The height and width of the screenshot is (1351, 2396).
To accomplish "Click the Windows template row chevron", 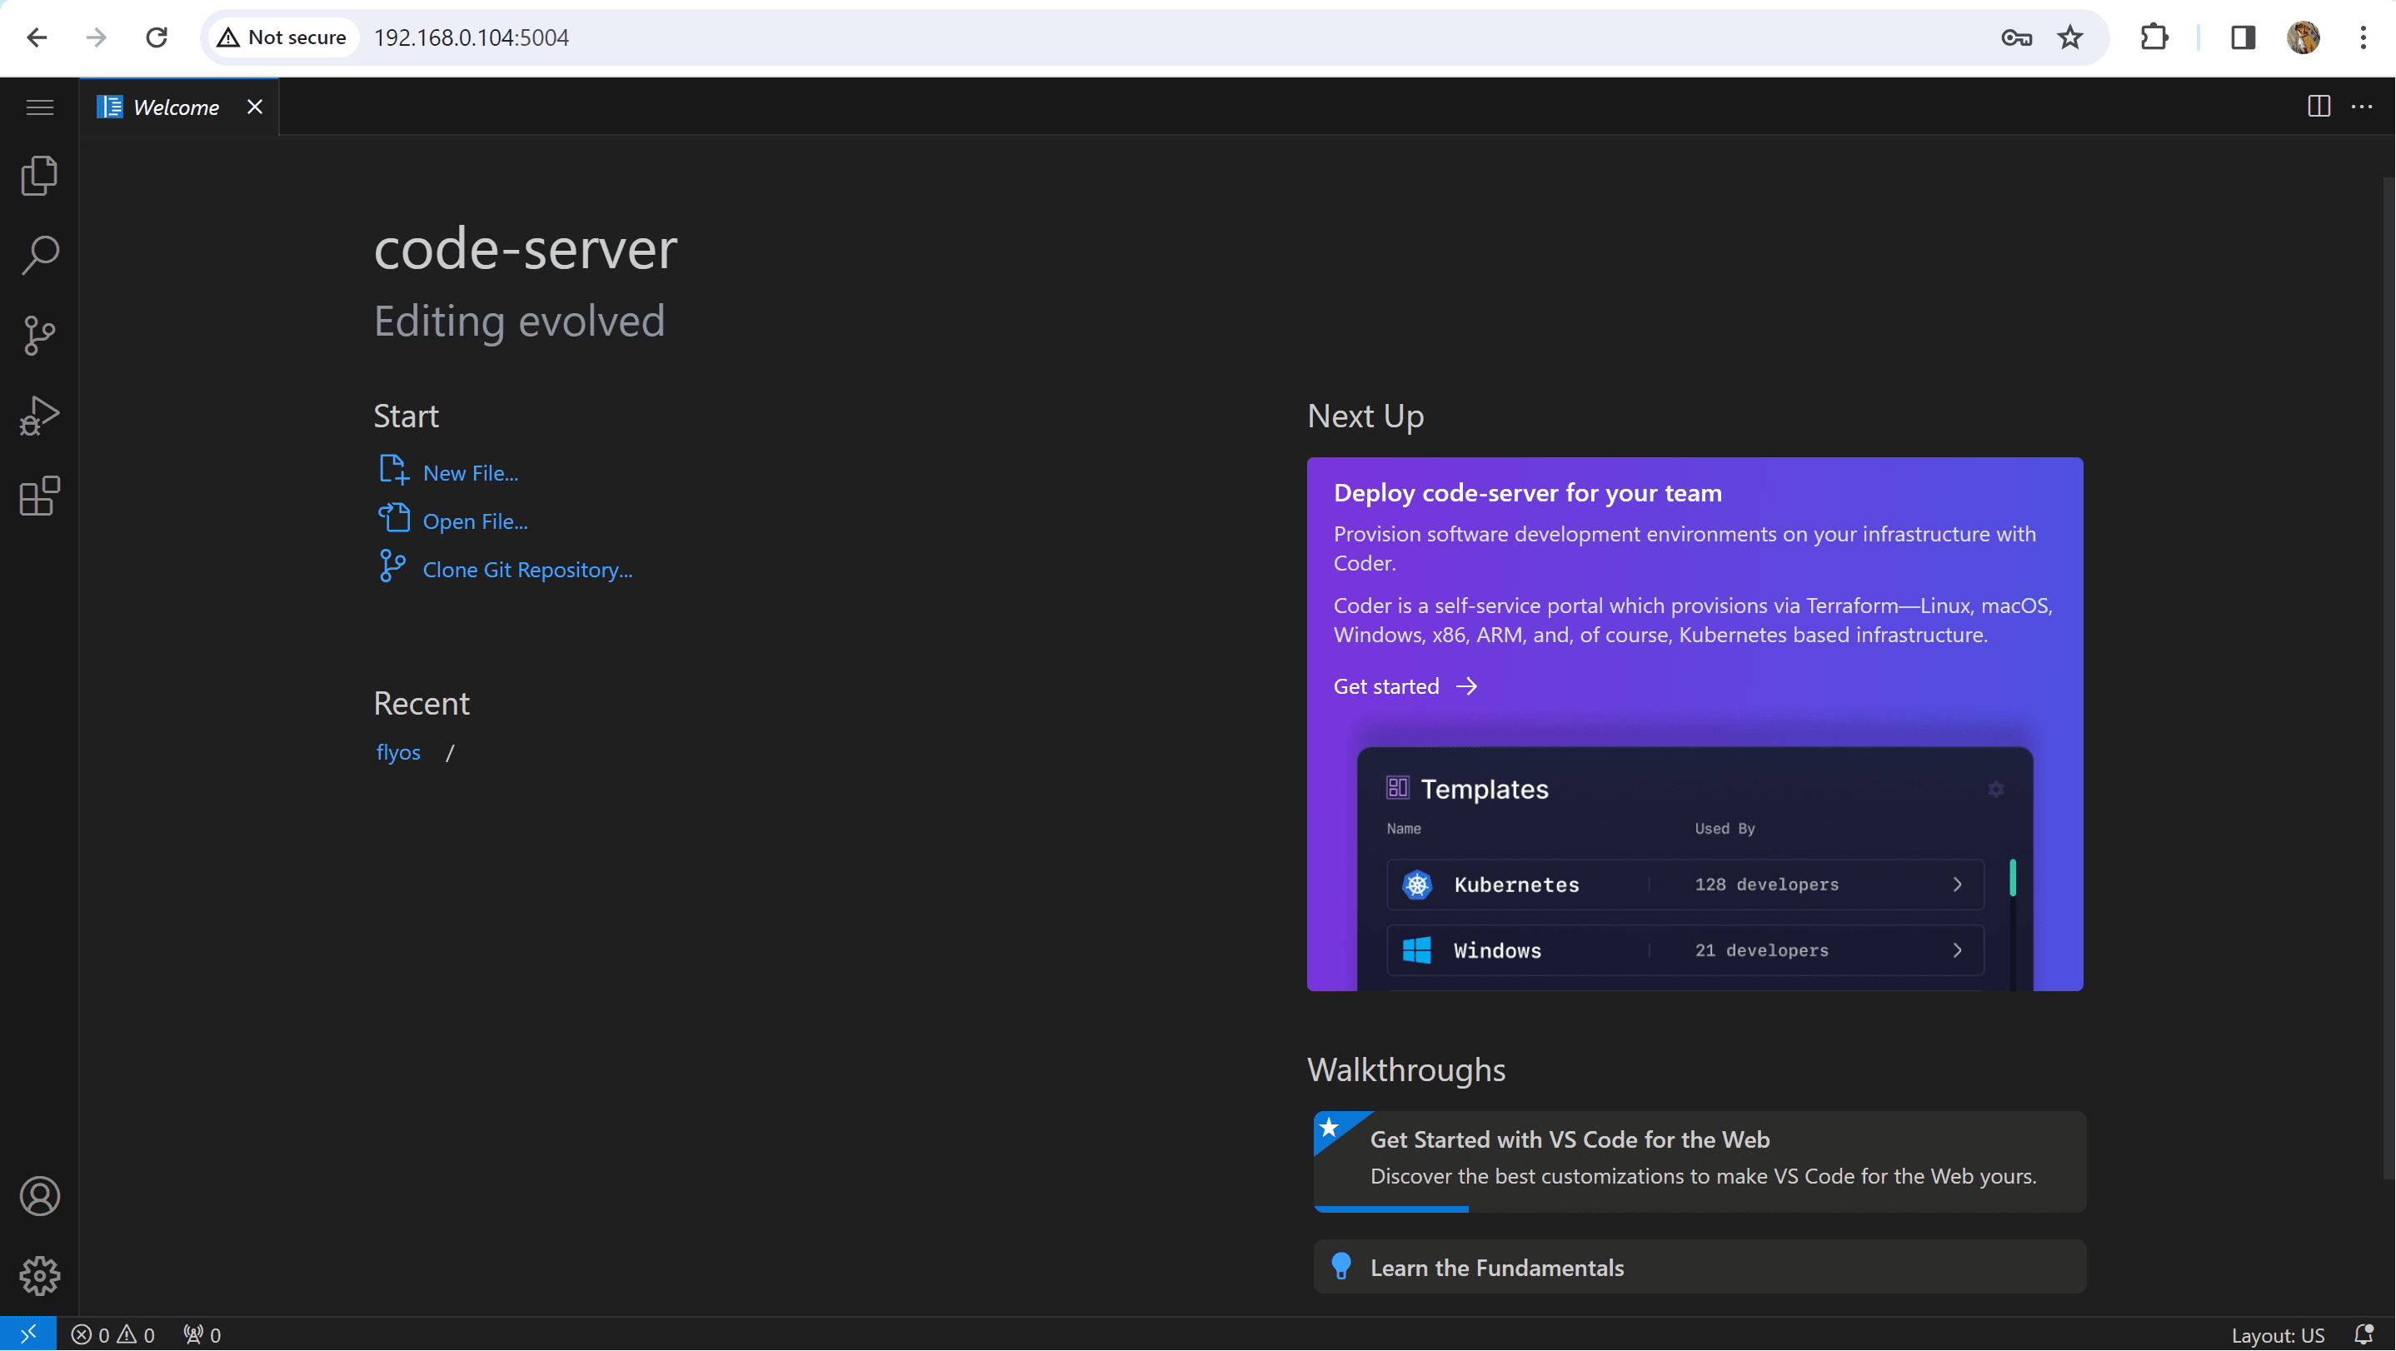I will [1957, 950].
